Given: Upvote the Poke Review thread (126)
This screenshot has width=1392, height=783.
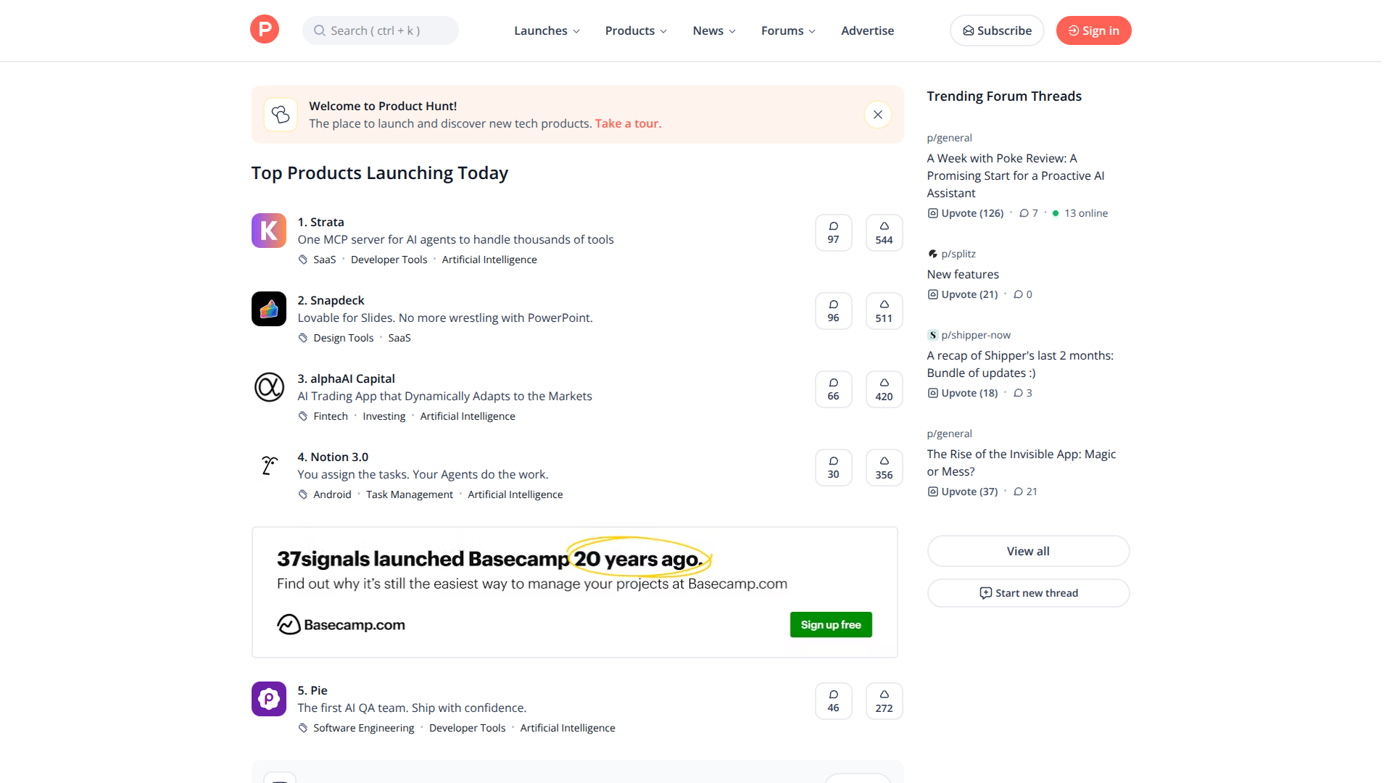Looking at the screenshot, I should pyautogui.click(x=966, y=213).
